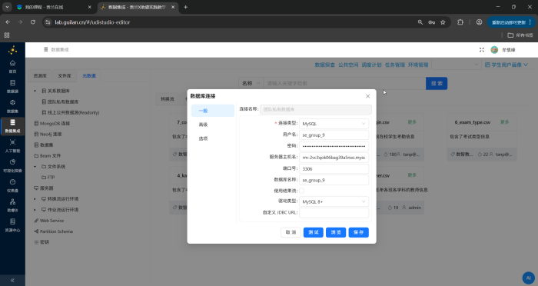Open 连接类型 MySQL dropdown
538x286 pixels.
[334, 124]
